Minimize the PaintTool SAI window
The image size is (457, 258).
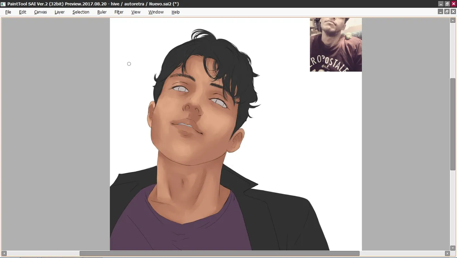coord(441,4)
